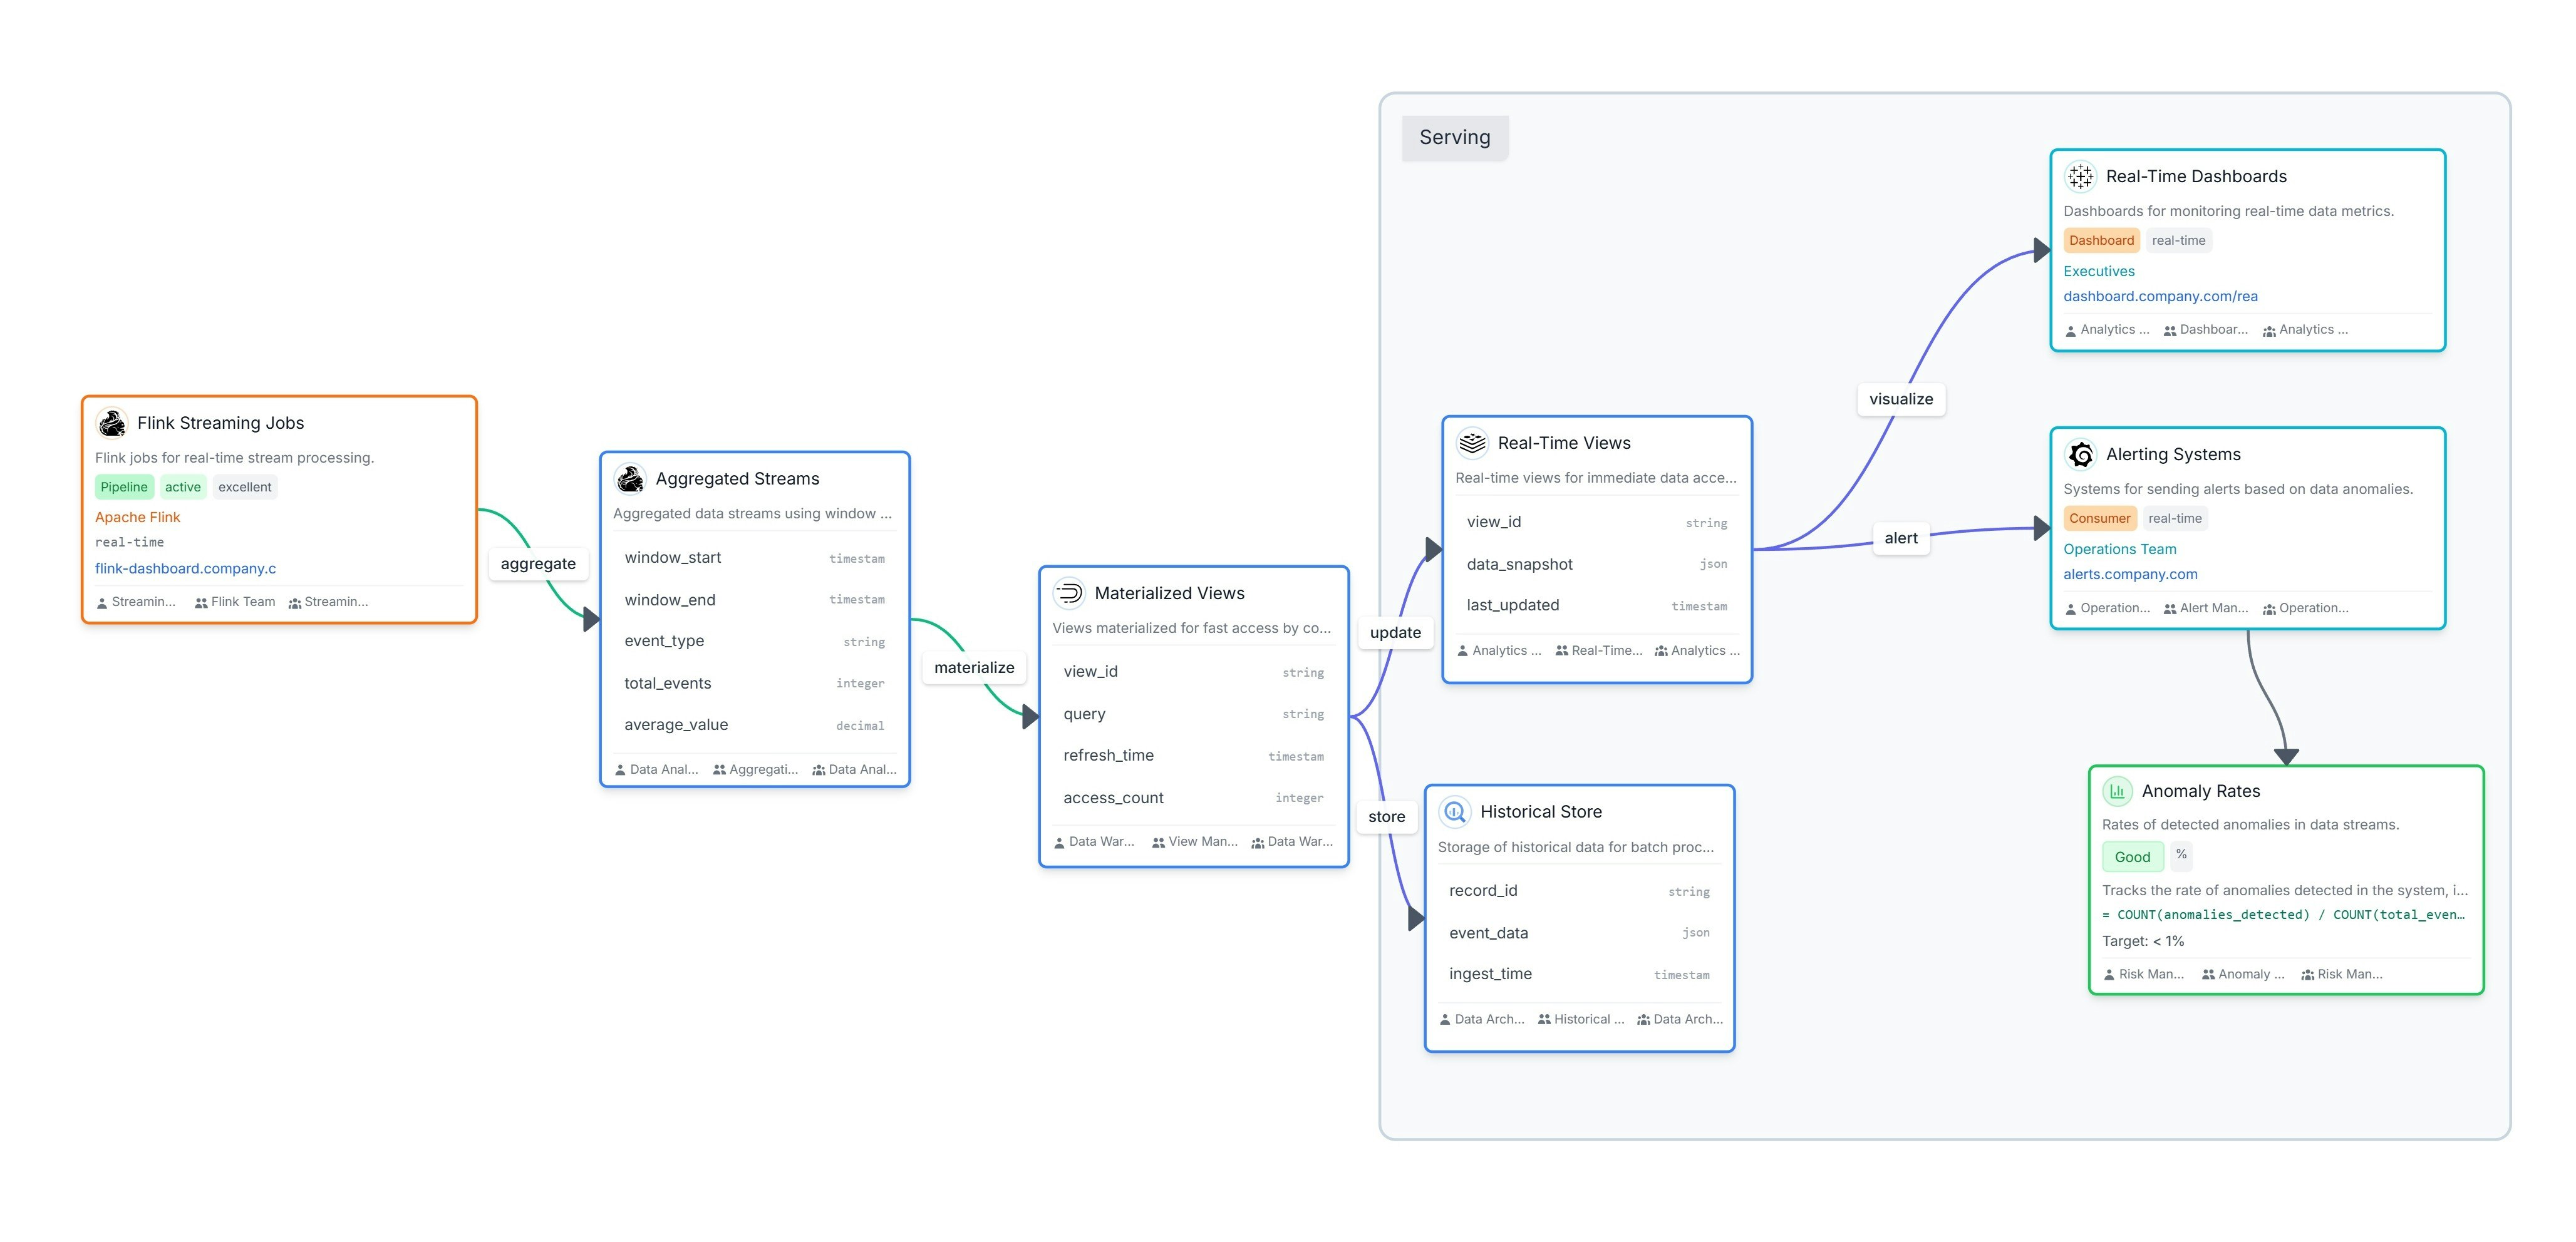The image size is (2576, 1242).
Task: Toggle the Good health badge on Anomaly Rates
Action: [x=2132, y=856]
